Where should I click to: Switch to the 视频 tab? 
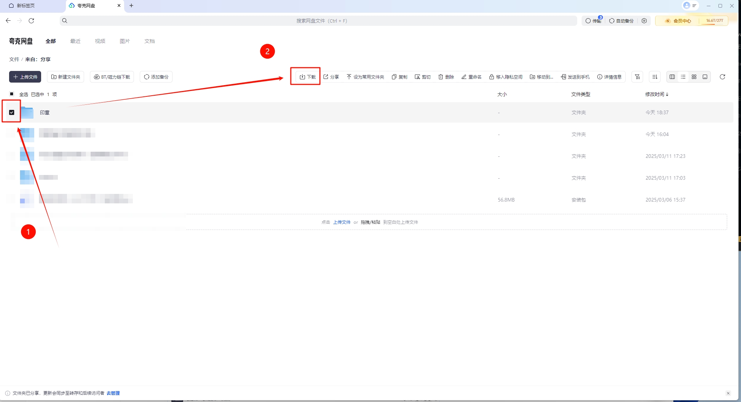pos(100,41)
